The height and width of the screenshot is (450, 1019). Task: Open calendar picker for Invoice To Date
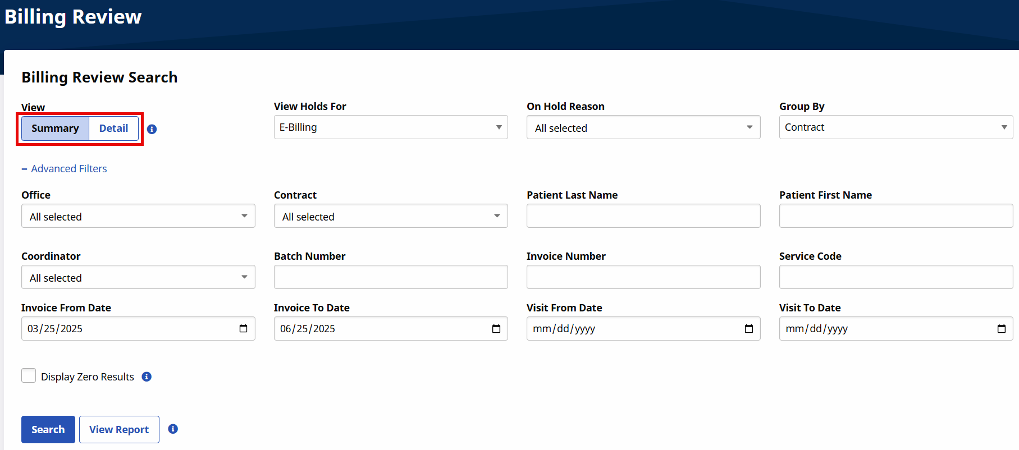click(x=496, y=329)
